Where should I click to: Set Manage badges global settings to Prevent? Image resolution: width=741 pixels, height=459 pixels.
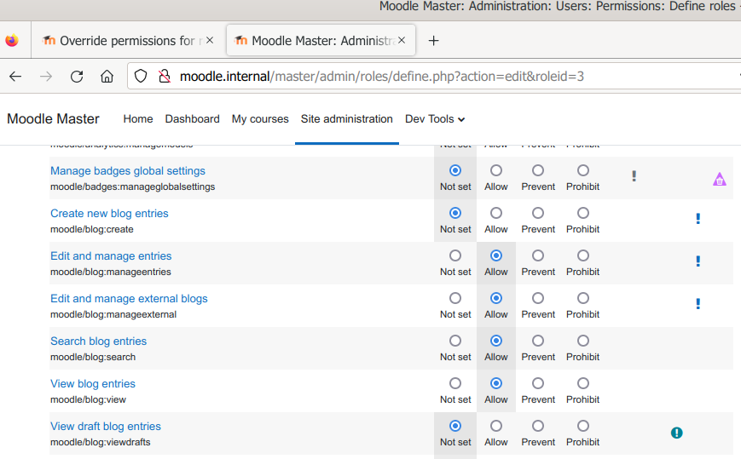[538, 170]
